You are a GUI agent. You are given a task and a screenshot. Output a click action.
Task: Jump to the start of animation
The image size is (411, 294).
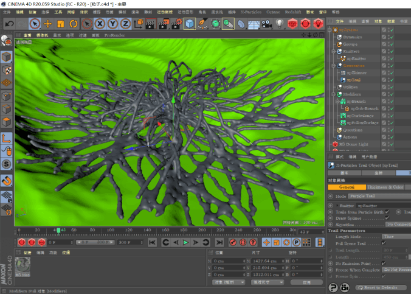coord(152,242)
